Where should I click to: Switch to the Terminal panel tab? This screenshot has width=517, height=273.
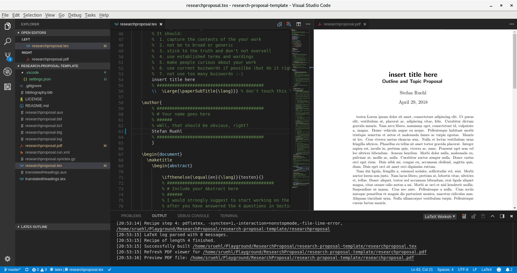[229, 216]
